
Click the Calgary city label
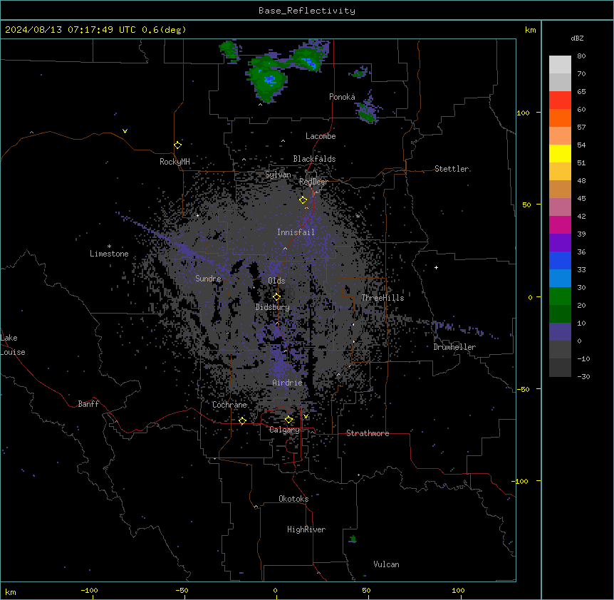[284, 430]
